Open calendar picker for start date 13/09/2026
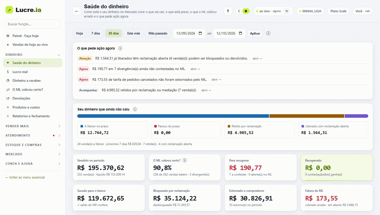 [x=200, y=33]
